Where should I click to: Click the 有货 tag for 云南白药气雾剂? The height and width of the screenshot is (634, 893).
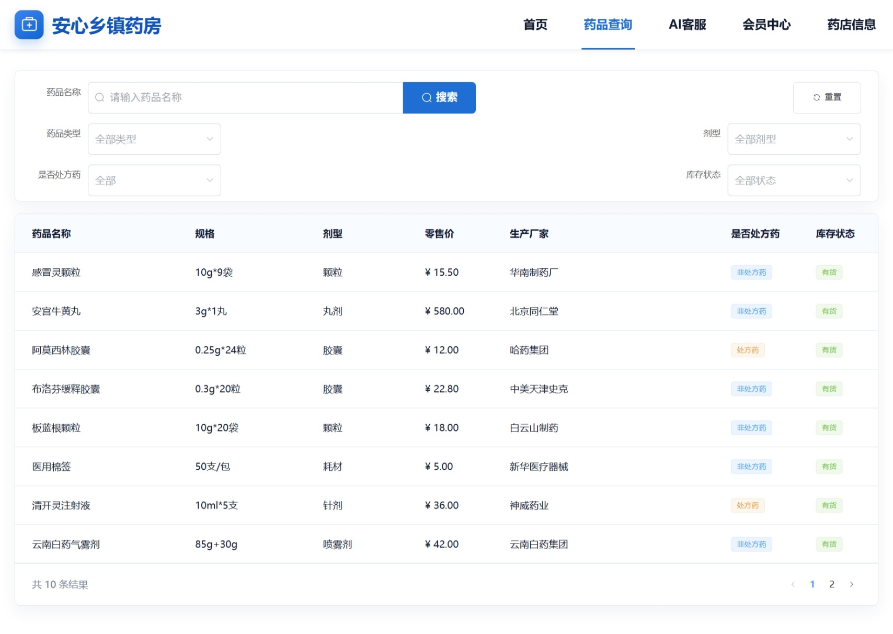click(x=829, y=545)
